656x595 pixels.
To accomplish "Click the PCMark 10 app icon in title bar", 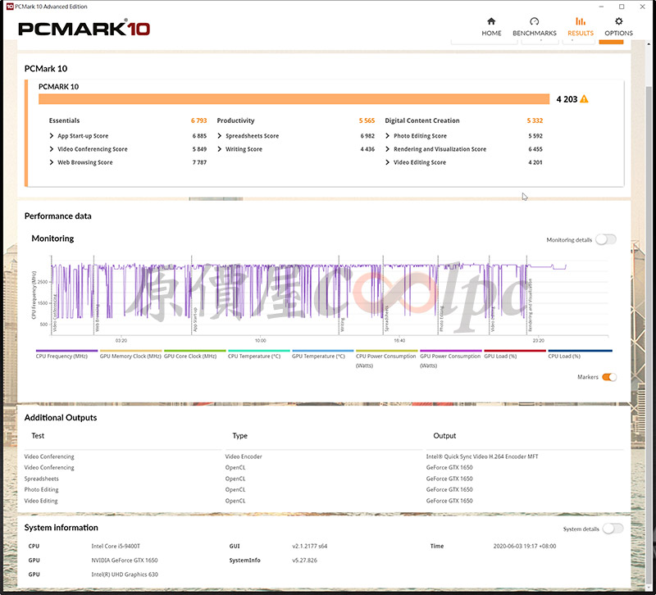I will tap(10, 7).
